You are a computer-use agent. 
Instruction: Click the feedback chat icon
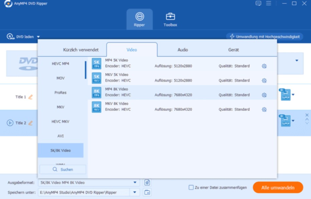tap(258, 3)
